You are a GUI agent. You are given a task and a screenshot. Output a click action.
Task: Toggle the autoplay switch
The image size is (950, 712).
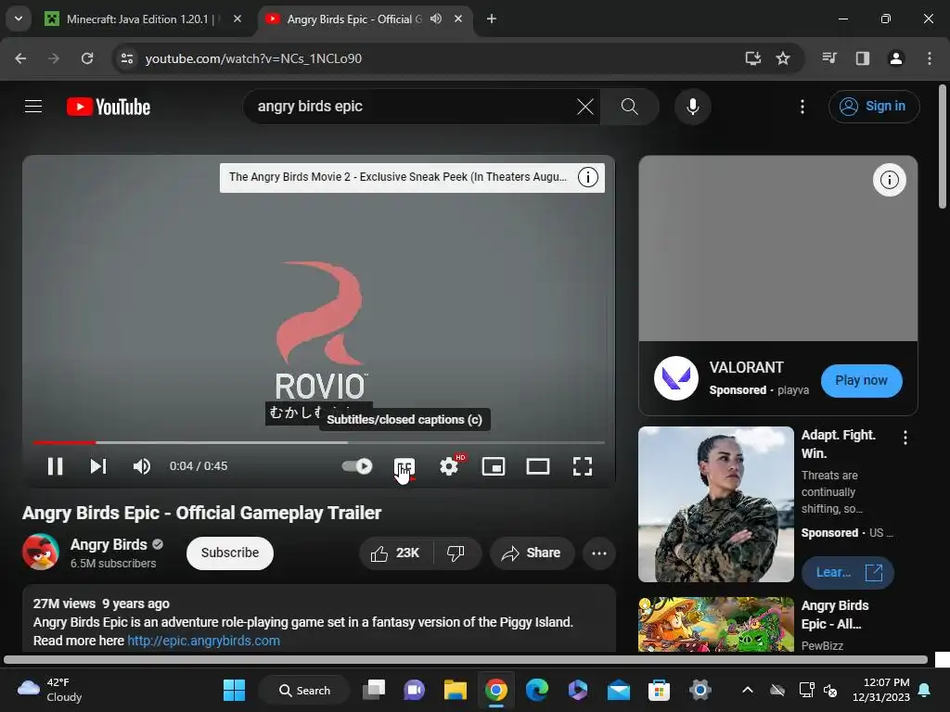point(357,466)
